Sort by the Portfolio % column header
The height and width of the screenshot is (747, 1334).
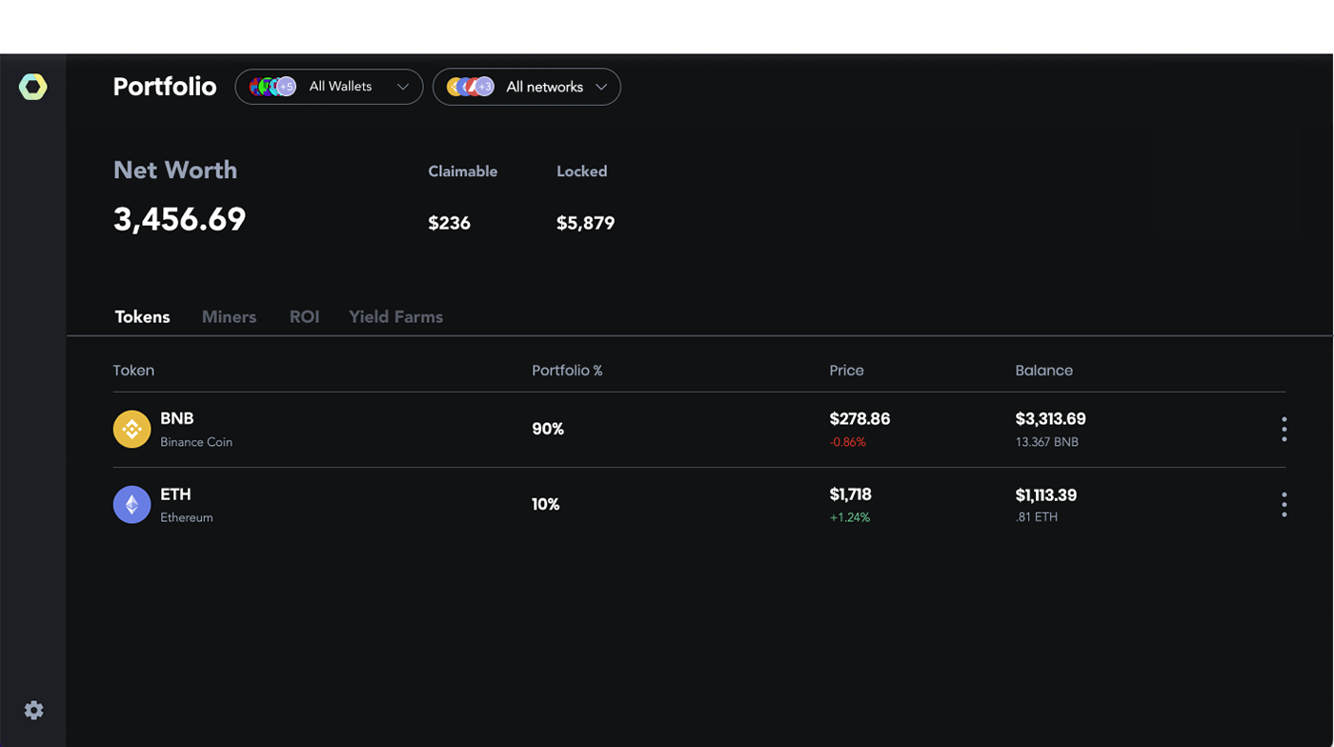coord(567,371)
